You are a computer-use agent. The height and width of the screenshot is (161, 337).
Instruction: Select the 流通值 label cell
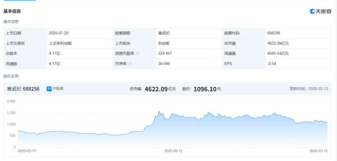tap(243, 53)
